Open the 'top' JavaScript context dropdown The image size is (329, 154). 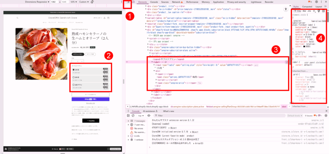click(141, 116)
